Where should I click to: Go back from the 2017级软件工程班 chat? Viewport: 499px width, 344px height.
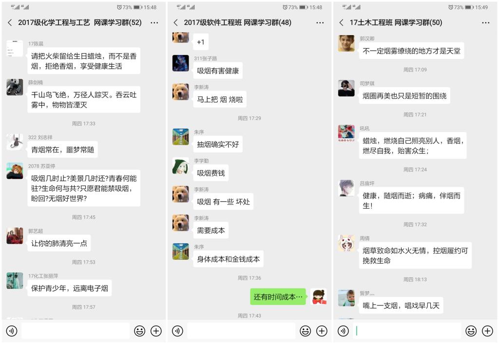click(175, 22)
